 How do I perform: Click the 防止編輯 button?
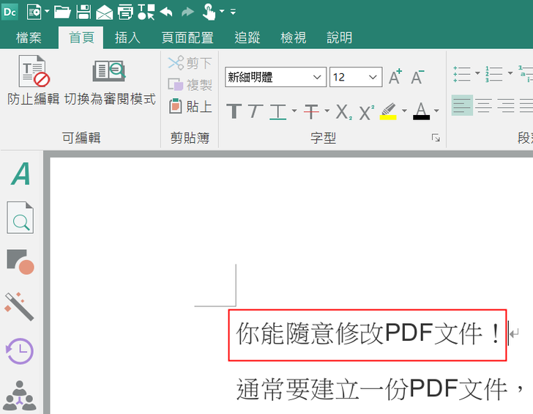tap(34, 81)
